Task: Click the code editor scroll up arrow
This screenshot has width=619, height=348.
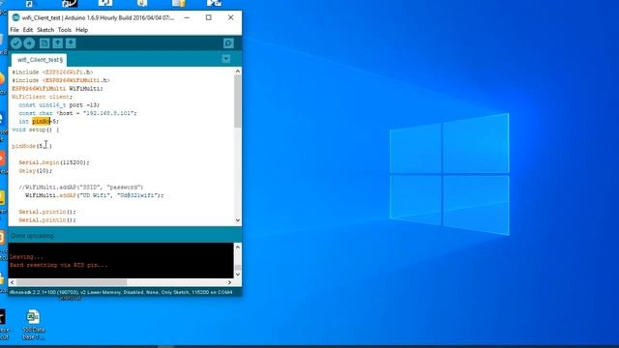Action: (x=238, y=72)
